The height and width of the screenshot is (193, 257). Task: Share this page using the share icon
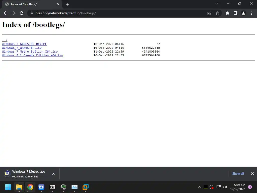click(209, 13)
